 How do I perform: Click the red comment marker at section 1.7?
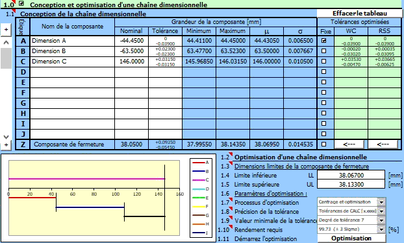pos(231,200)
